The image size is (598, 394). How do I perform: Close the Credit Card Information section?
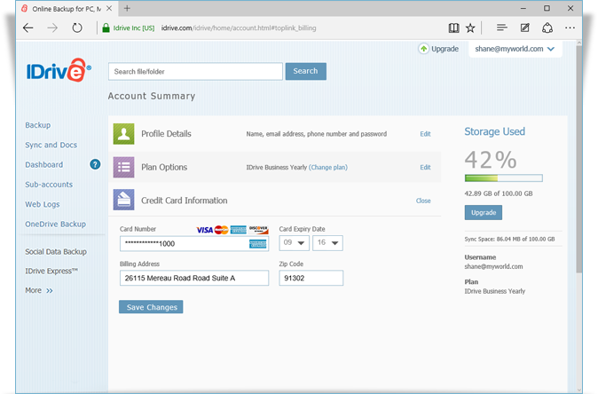coord(423,201)
